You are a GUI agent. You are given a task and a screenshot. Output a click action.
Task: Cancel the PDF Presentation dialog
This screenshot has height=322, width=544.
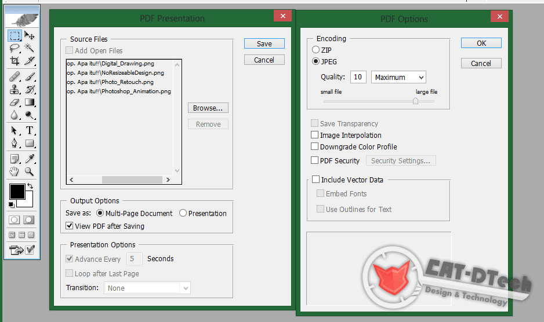[x=264, y=60]
